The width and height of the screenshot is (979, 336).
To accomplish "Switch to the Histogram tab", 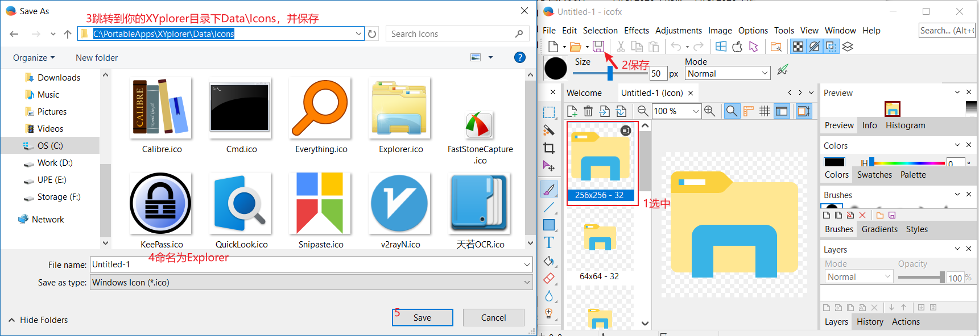I will (x=905, y=125).
